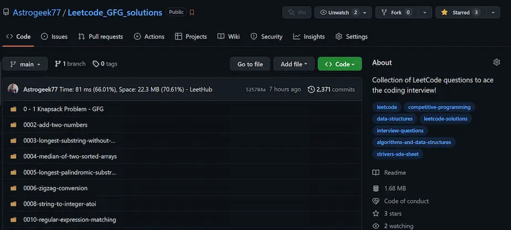Open the 0006-zigzag-conversion folder

click(55, 189)
